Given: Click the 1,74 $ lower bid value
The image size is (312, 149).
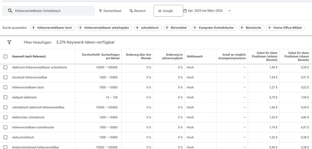Looking at the screenshot, I should click(x=273, y=127).
